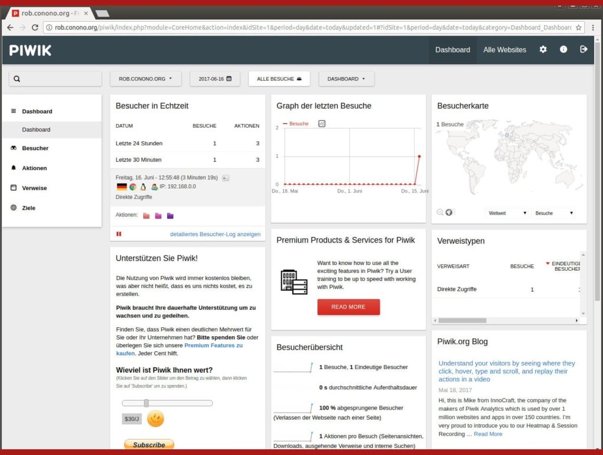Viewport: 603px width, 455px height.
Task: Select Dashboard in the top navigation
Action: [453, 50]
